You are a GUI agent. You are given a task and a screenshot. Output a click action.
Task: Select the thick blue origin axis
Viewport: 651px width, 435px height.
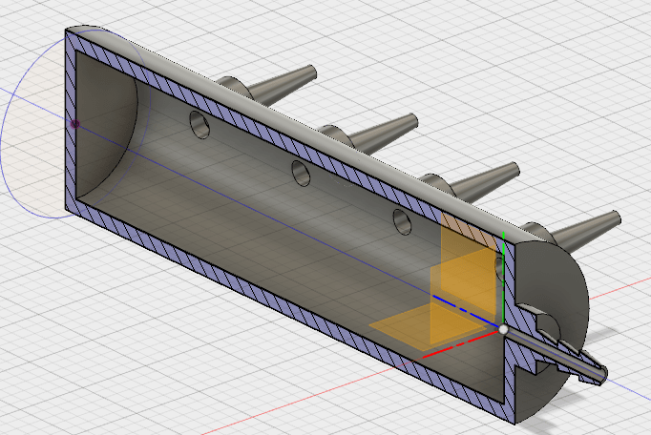click(465, 311)
